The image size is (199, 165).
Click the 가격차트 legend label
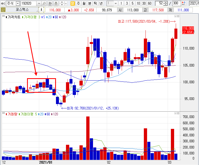coord(13,17)
